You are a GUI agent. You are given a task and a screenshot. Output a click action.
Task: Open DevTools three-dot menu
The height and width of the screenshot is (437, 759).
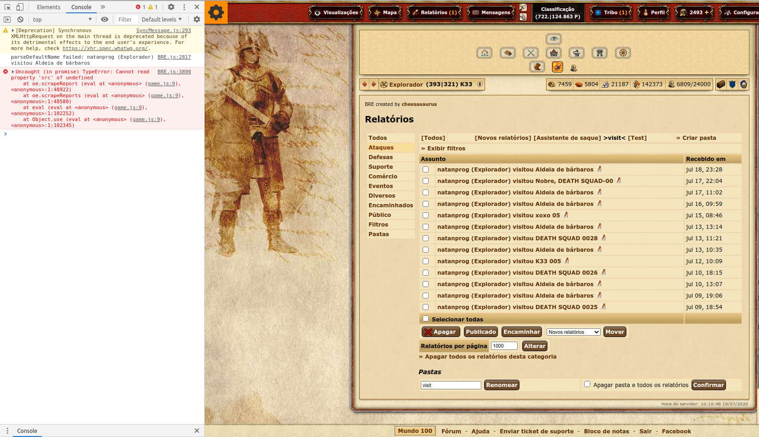pos(184,7)
